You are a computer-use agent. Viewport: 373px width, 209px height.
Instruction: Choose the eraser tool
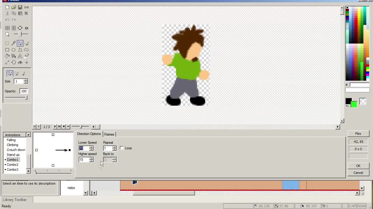point(27,56)
